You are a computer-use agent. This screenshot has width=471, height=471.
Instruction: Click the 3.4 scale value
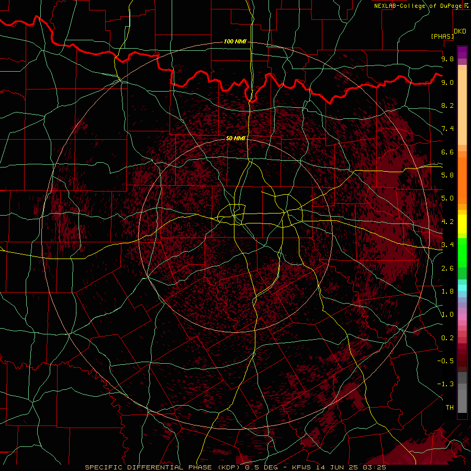click(x=447, y=245)
